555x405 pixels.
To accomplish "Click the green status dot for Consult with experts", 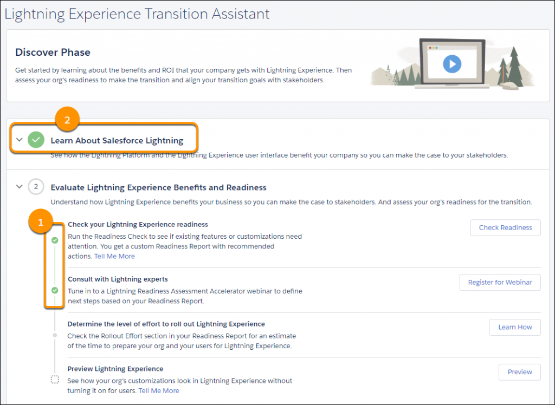I will click(x=55, y=290).
